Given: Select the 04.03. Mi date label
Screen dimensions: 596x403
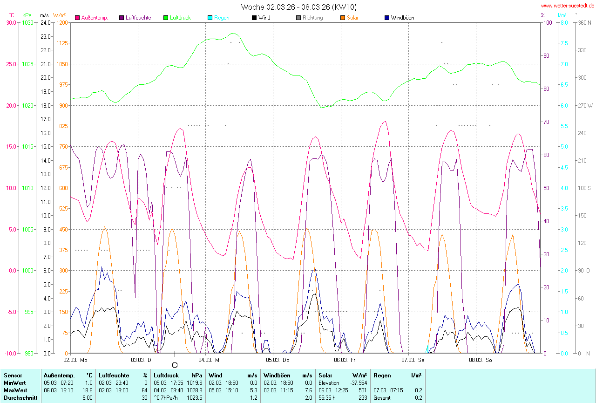Looking at the screenshot, I should (x=210, y=360).
